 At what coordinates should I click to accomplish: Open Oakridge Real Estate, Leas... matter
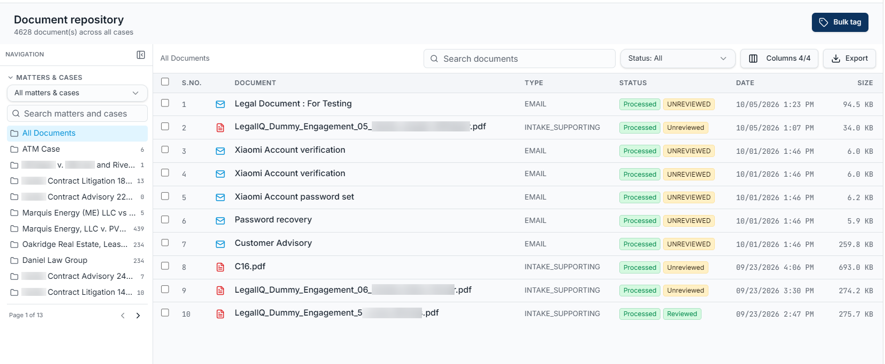(77, 245)
